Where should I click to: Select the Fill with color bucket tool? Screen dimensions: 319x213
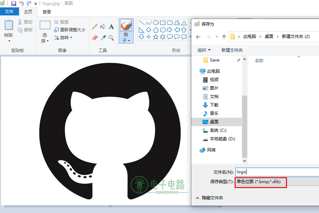click(x=103, y=27)
